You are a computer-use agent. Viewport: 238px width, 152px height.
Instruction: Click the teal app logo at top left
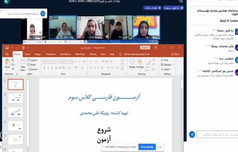[x=6, y=1]
